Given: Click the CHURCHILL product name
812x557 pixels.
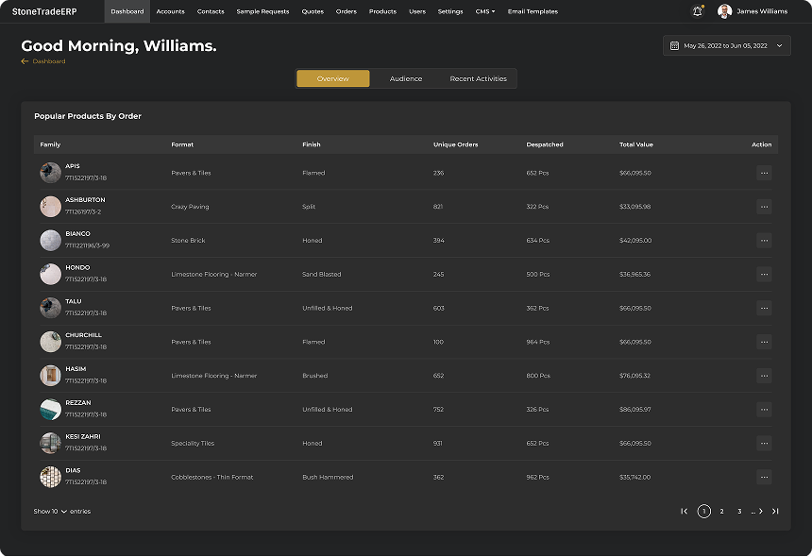Looking at the screenshot, I should tap(83, 335).
